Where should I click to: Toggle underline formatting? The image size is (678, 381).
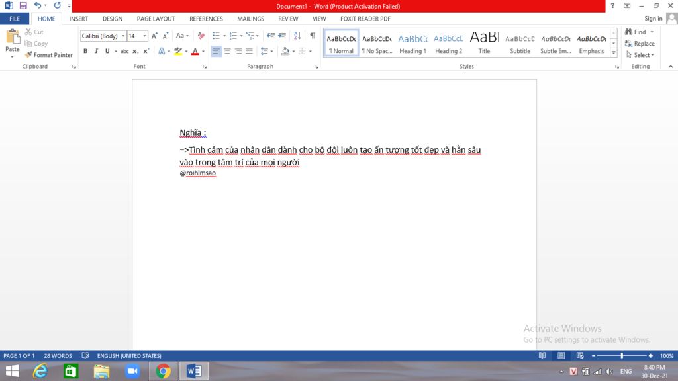(107, 51)
